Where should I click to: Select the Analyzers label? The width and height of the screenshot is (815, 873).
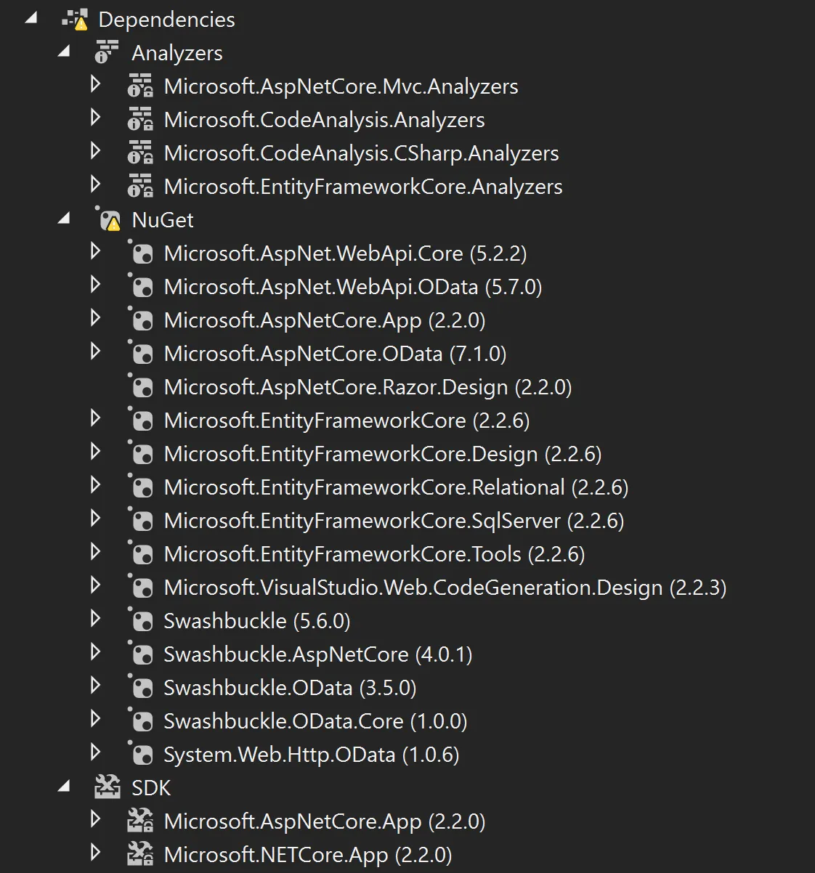coord(177,53)
